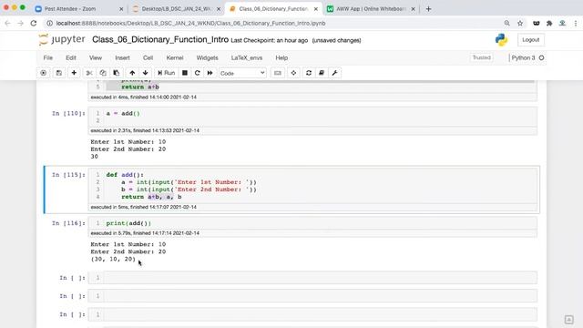Save and checkpoint the notebook
Screen dimensions: 583x328
click(58, 73)
